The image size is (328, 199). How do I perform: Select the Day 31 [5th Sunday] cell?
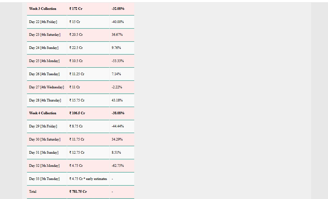click(44, 153)
